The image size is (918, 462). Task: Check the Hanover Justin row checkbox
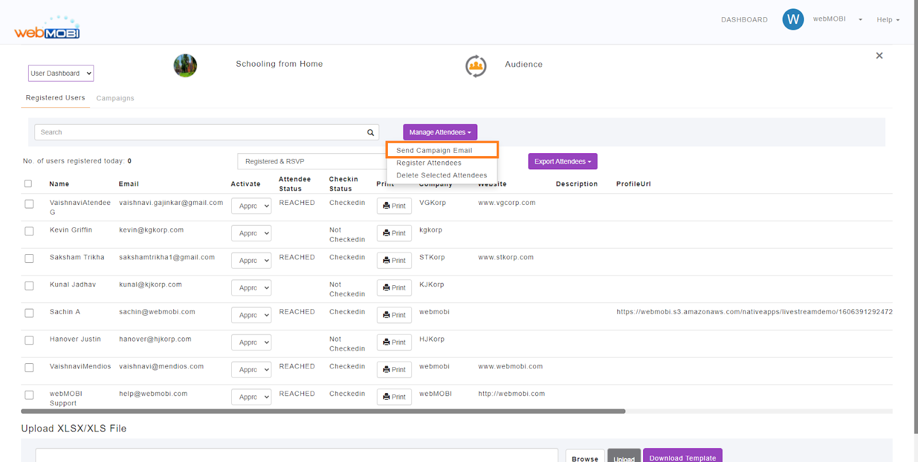click(x=29, y=340)
